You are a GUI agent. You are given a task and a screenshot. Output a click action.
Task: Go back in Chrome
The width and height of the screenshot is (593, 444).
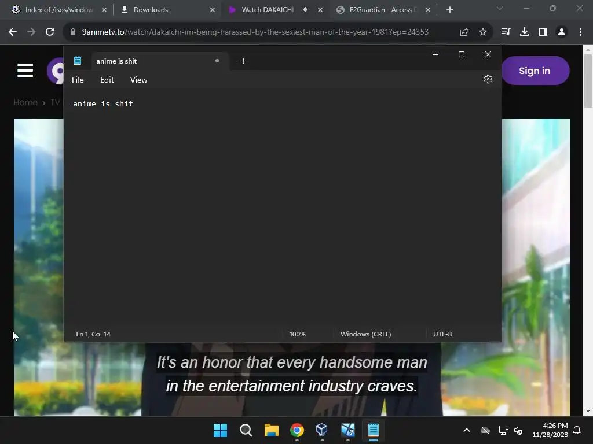[x=13, y=32]
